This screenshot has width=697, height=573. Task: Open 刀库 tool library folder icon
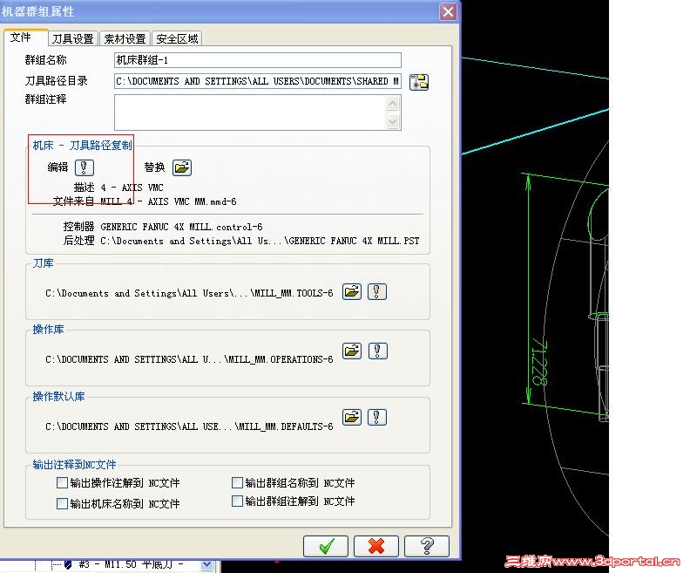coord(352,292)
